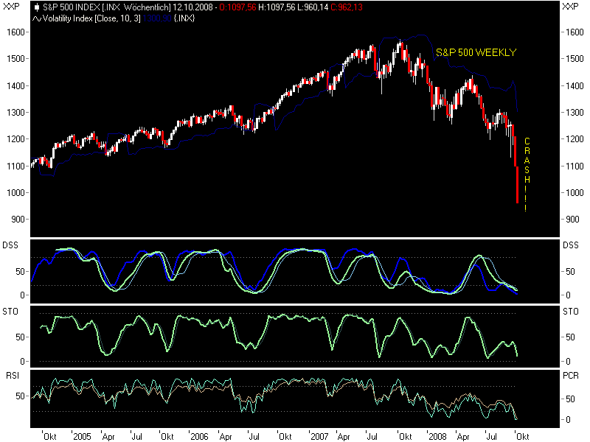Click the 2008 marker on time axis
The width and height of the screenshot is (590, 442).
(437, 436)
